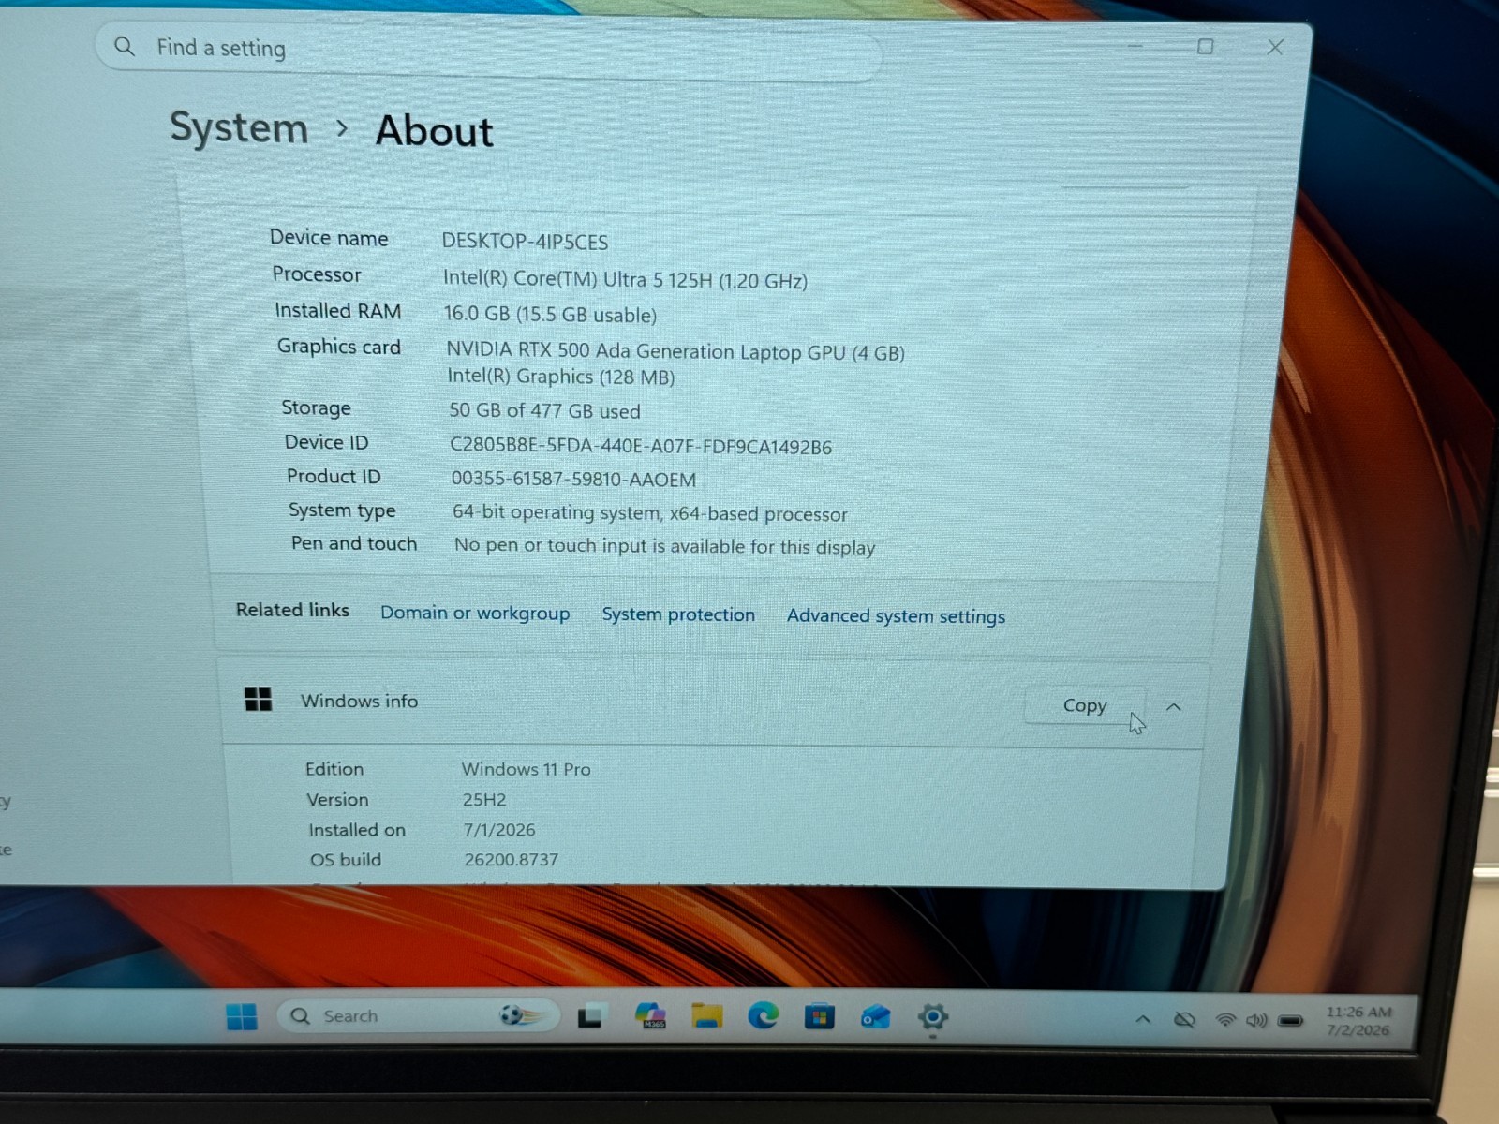Open System protection link
The height and width of the screenshot is (1124, 1499).
coord(678,614)
